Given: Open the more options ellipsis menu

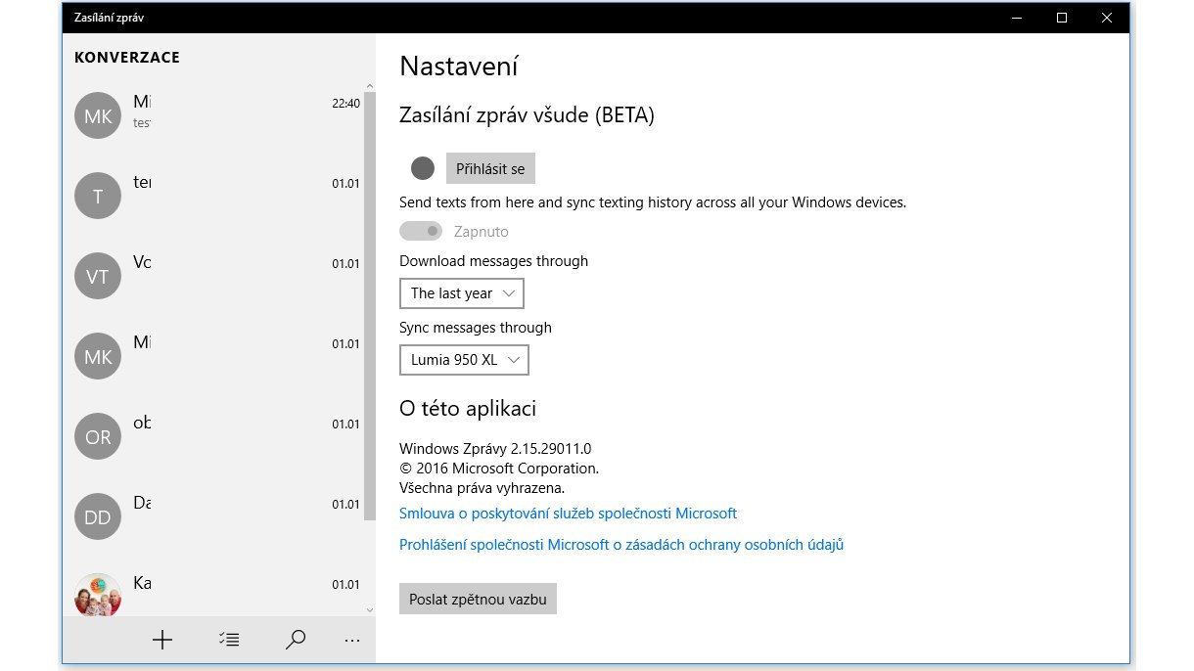Looking at the screenshot, I should click(x=352, y=641).
